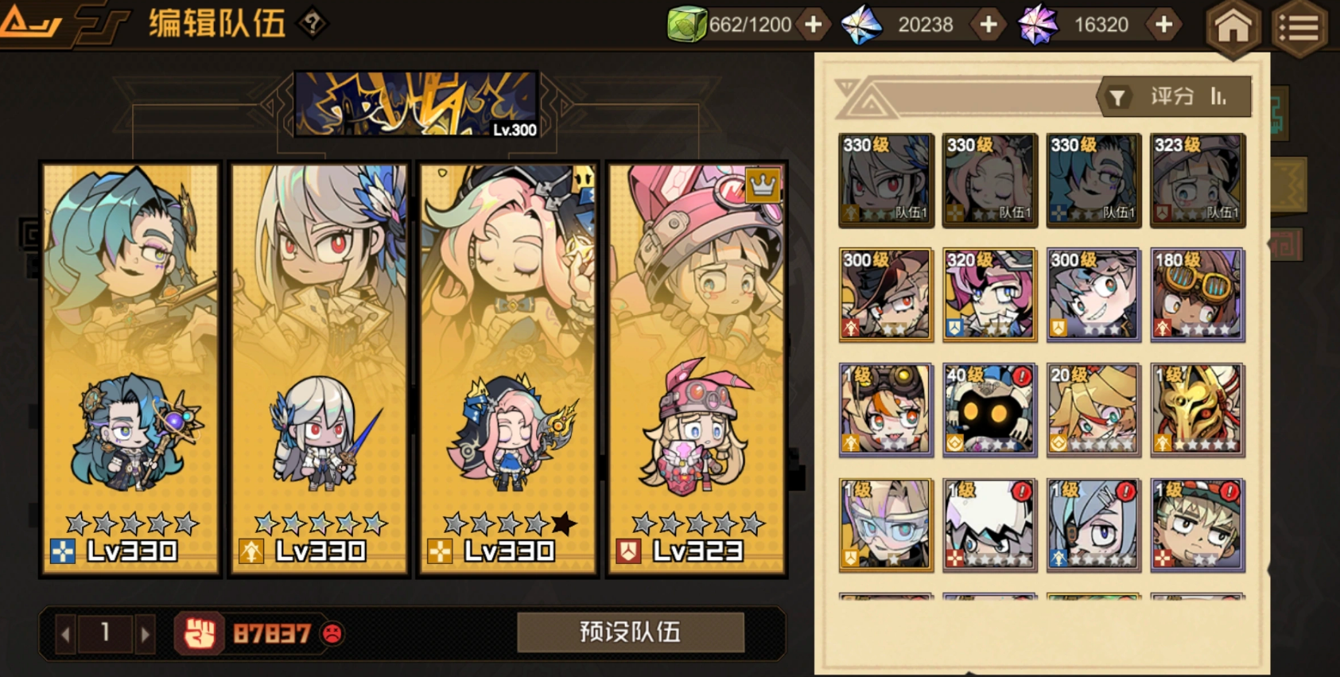
Task: Open the hero filter funnel
Action: 1117,98
